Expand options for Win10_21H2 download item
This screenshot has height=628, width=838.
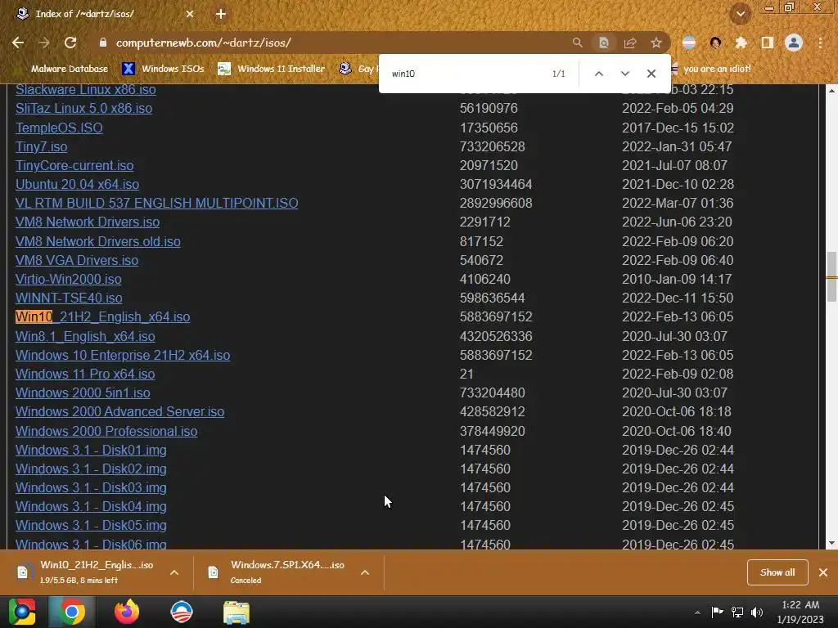174,572
